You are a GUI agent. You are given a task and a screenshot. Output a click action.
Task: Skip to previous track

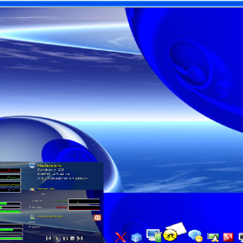click(49, 239)
